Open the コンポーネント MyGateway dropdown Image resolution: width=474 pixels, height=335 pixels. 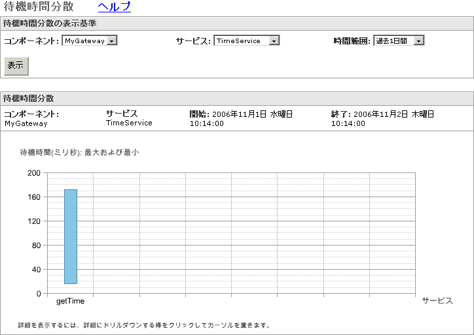(90, 40)
